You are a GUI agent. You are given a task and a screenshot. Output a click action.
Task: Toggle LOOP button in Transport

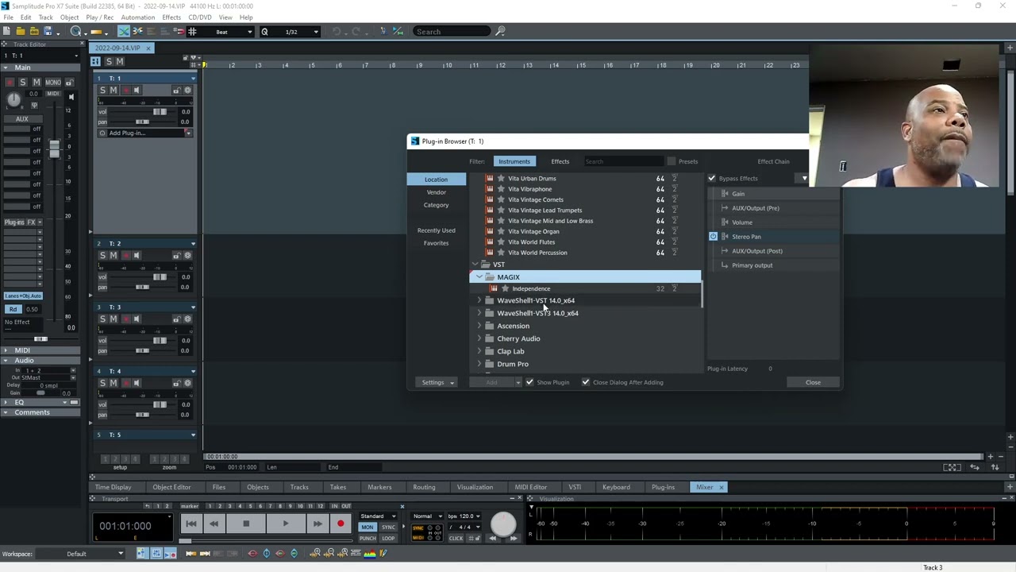point(388,538)
